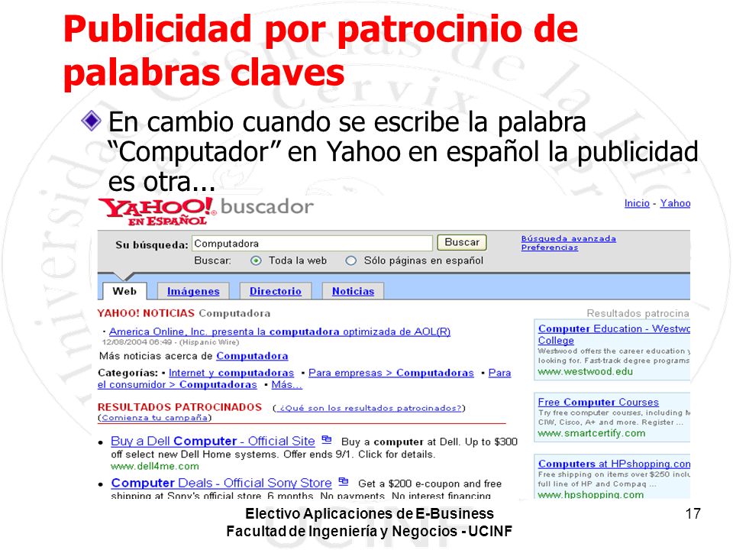Open Búsqueda avanzada link

pos(568,238)
